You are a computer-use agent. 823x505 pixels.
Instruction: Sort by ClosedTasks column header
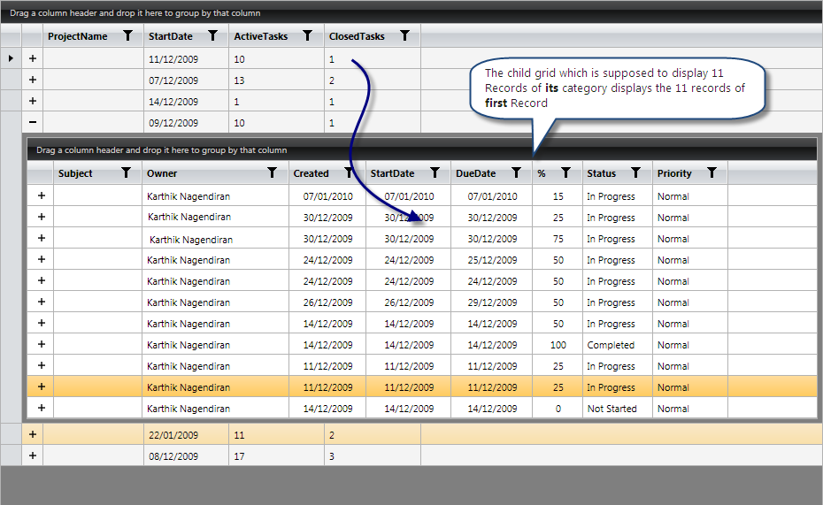[357, 36]
